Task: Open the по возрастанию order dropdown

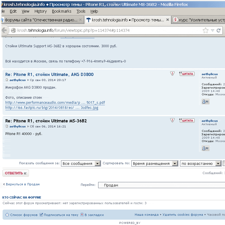Action: [x=201, y=163]
